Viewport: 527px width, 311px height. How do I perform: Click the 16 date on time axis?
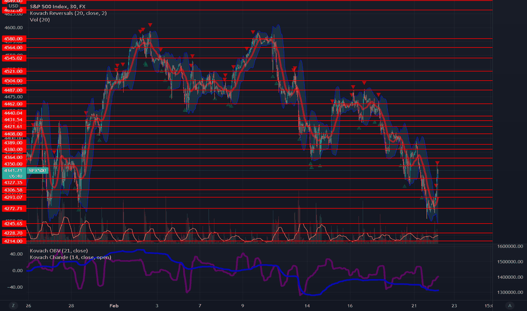click(x=350, y=305)
